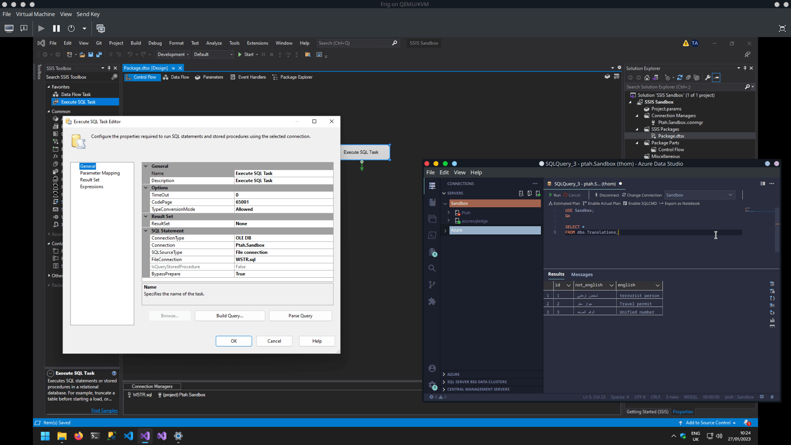Expand the Ptah server node

click(448, 213)
